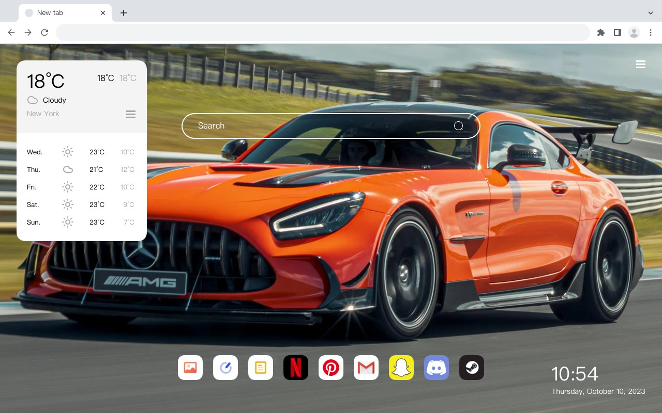Focus the Search input field

331,126
